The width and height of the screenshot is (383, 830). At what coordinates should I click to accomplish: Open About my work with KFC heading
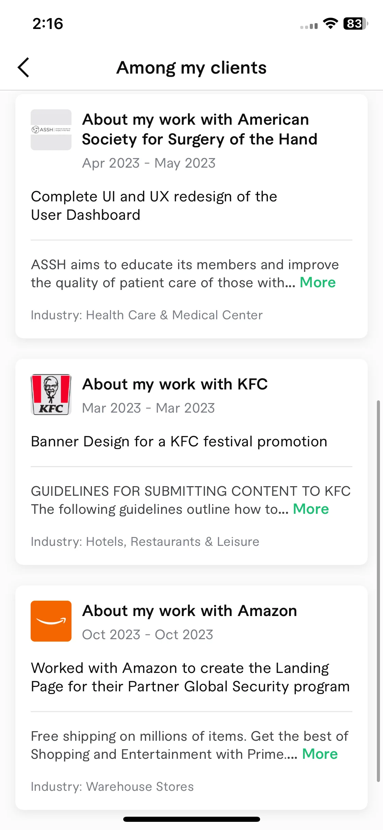click(175, 384)
